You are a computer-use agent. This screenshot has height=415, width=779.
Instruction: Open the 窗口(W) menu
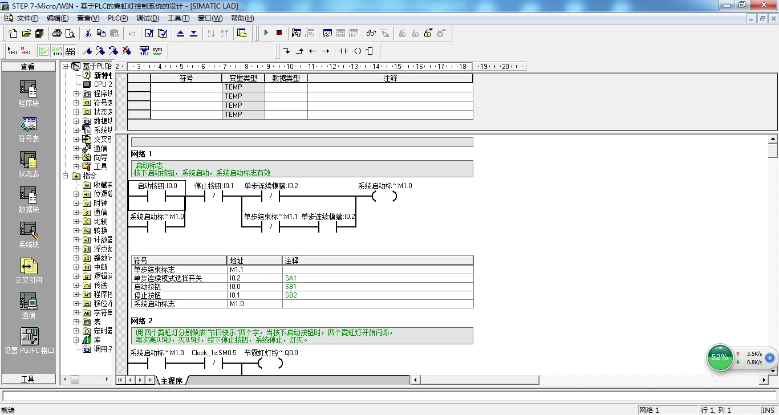click(210, 18)
